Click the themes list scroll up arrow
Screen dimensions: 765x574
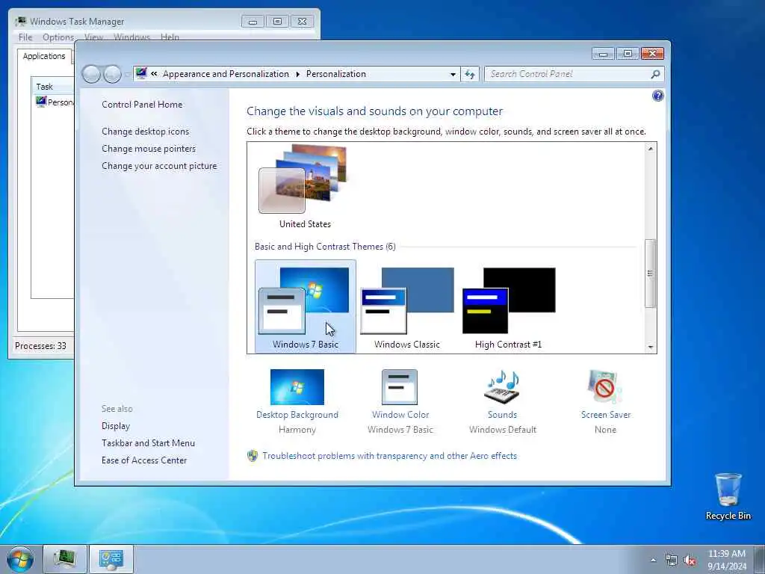[651, 149]
